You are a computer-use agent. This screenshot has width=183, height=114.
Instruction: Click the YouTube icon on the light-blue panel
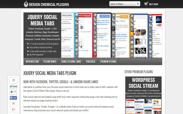[x=77, y=45]
